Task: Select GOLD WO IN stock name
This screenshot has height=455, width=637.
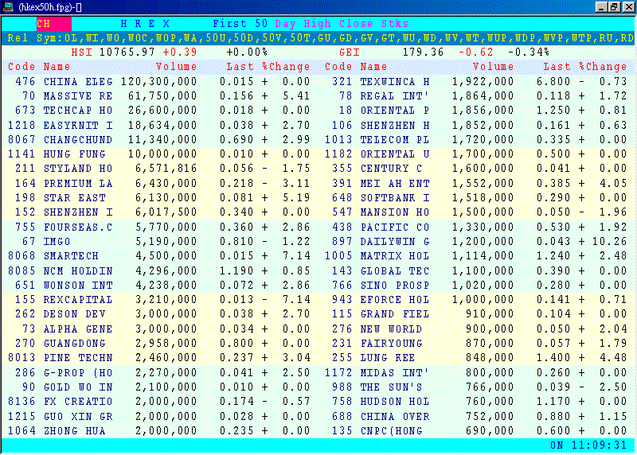Action: (x=78, y=387)
